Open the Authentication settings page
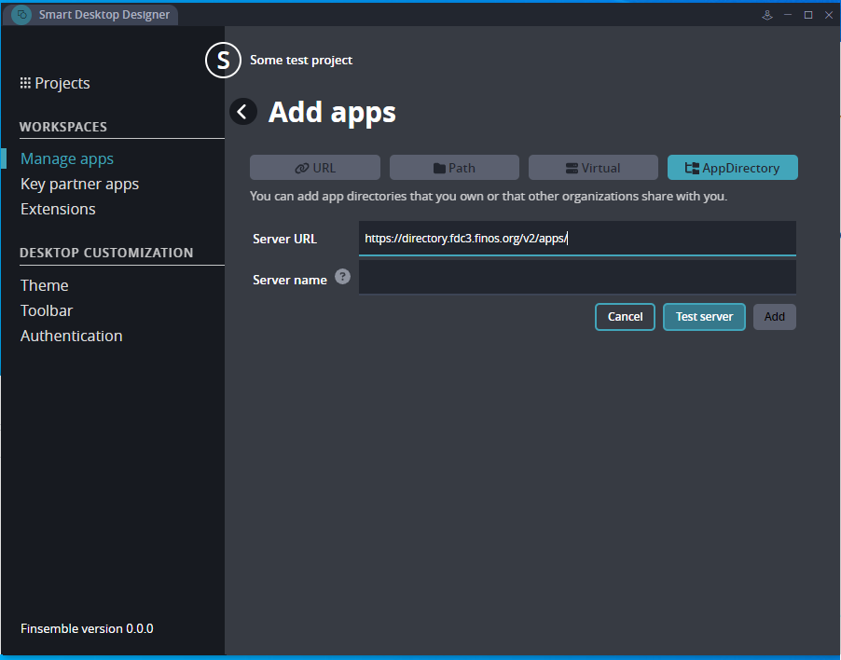The image size is (841, 660). pos(72,336)
